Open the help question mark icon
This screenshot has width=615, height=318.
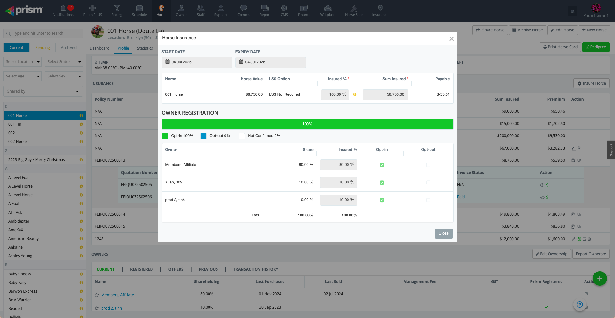(579, 305)
